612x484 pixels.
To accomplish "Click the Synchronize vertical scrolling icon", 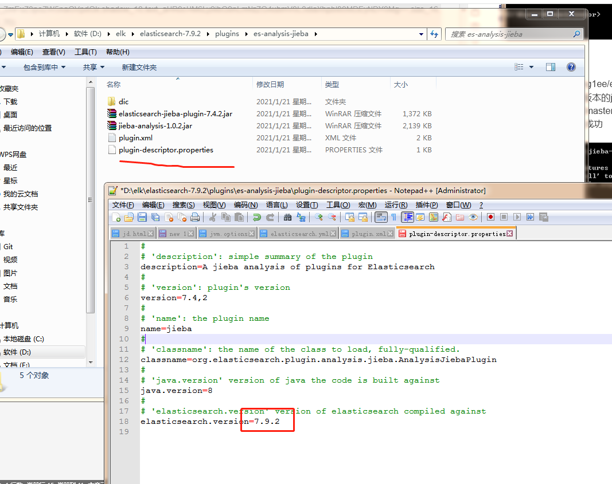I will click(350, 218).
